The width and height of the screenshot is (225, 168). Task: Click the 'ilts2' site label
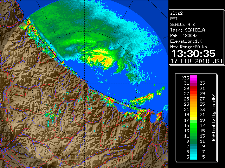click(176, 13)
